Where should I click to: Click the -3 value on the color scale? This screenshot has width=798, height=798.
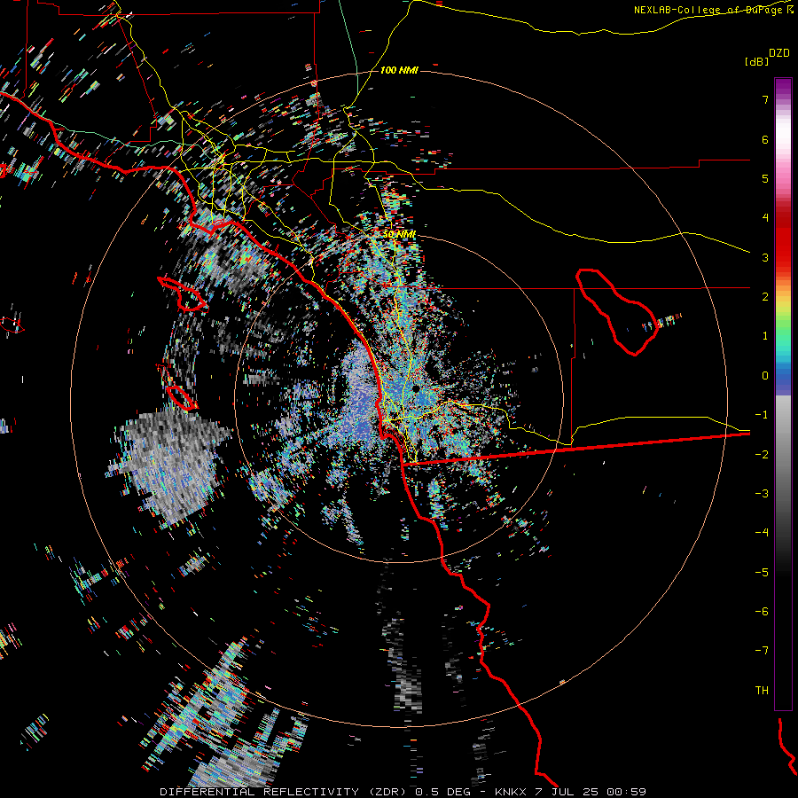tap(762, 494)
